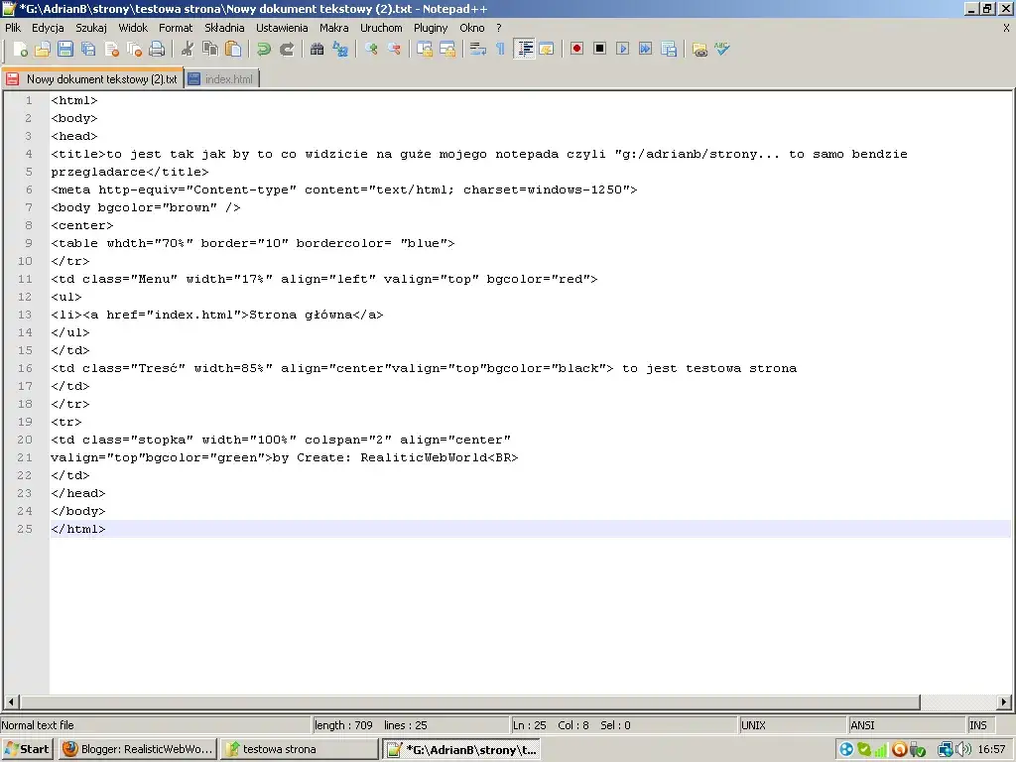1016x762 pixels.
Task: Click INS mode in status bar
Action: [x=978, y=725]
